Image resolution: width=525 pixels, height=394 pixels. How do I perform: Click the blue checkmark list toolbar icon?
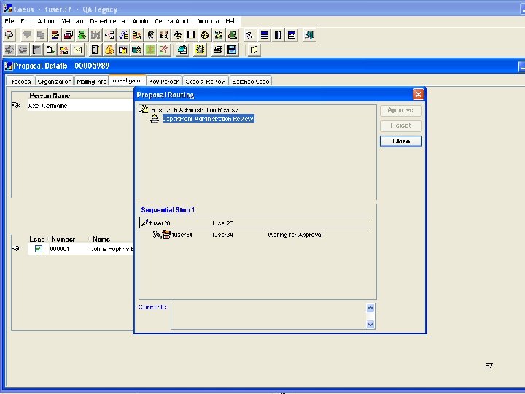tap(123, 35)
